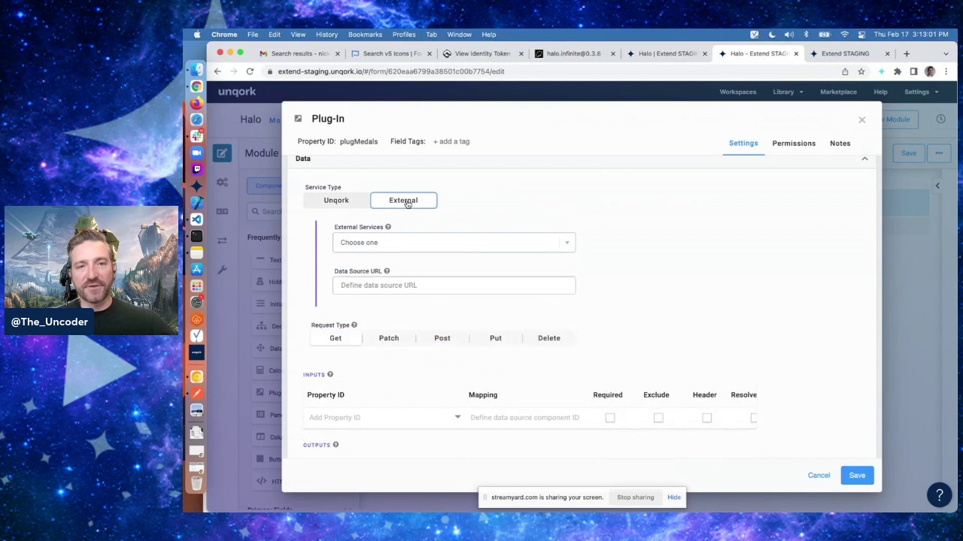Open the Profiles menu in menu bar
This screenshot has width=963, height=541.
[404, 35]
